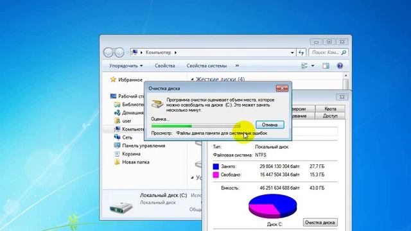This screenshot has width=411, height=231.
Task: Go forward in Explorer navigation
Action: point(119,53)
